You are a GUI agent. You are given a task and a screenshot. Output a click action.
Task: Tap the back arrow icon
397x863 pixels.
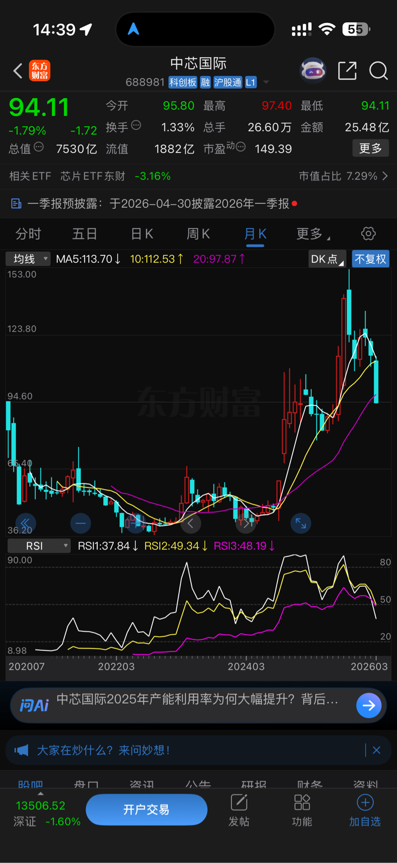(18, 71)
